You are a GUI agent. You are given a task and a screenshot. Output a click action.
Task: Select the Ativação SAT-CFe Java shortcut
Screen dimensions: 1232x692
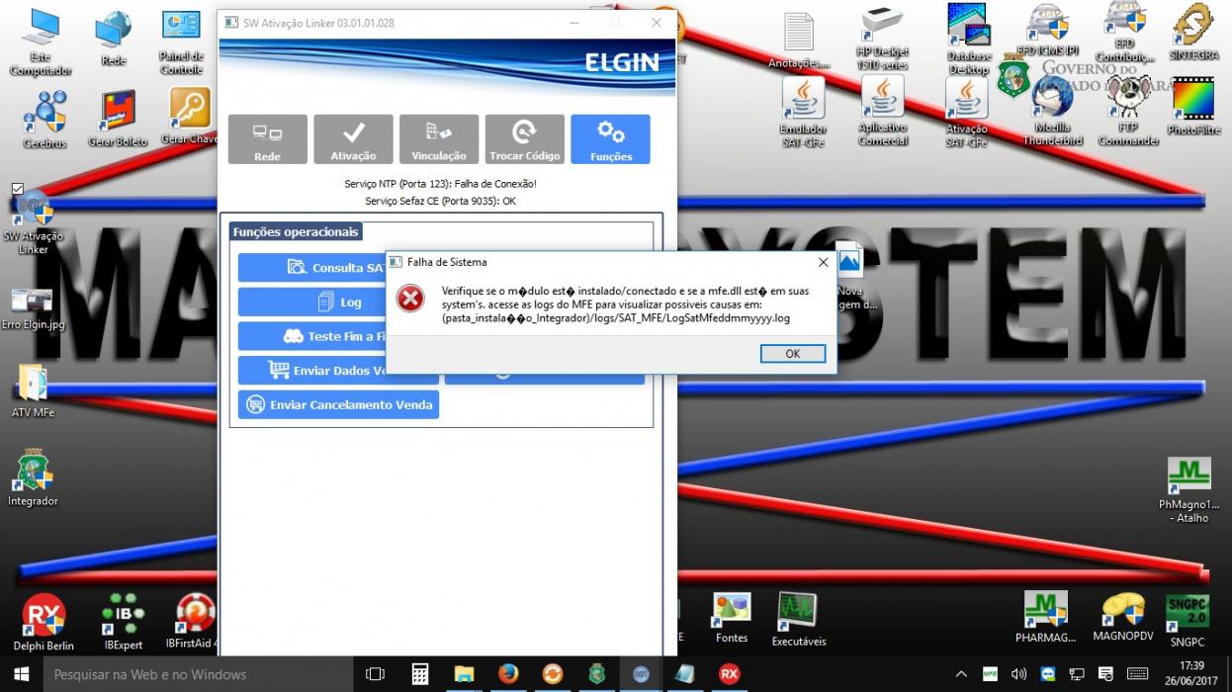click(966, 113)
